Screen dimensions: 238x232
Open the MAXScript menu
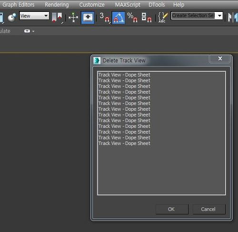tap(128, 5)
